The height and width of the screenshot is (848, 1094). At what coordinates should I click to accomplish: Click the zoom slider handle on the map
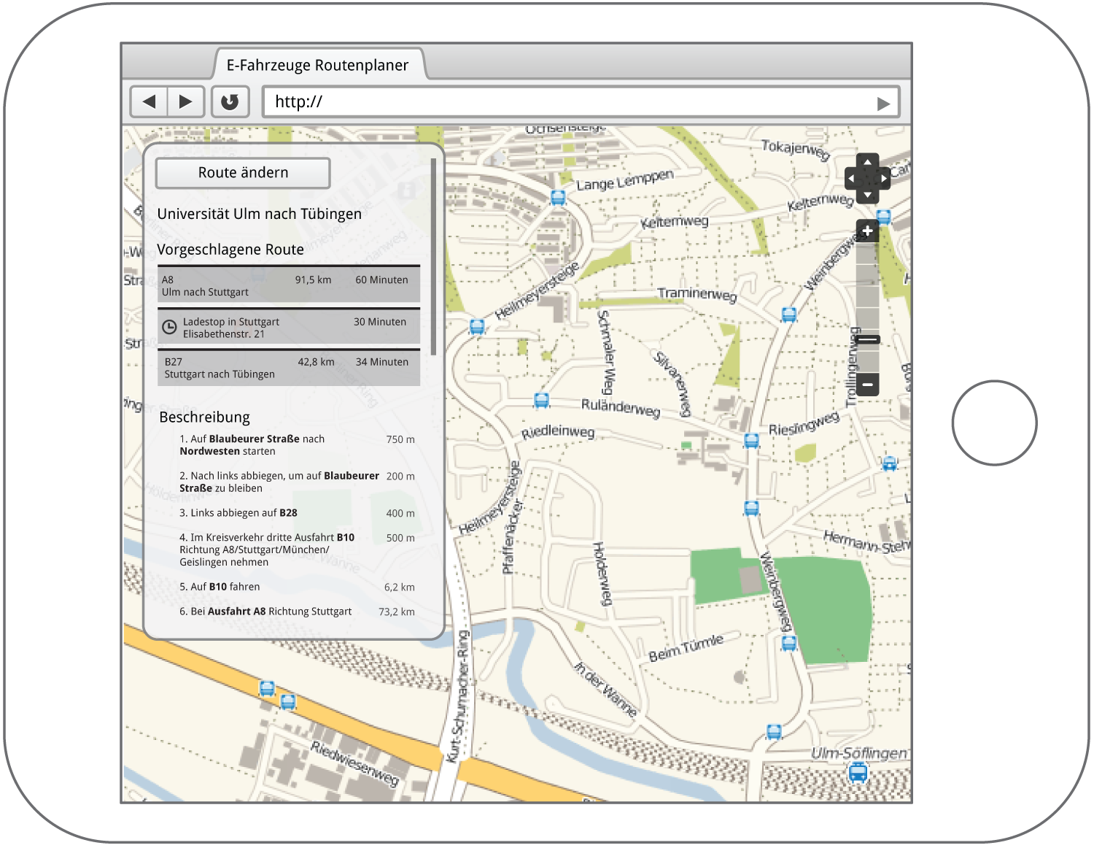(867, 339)
